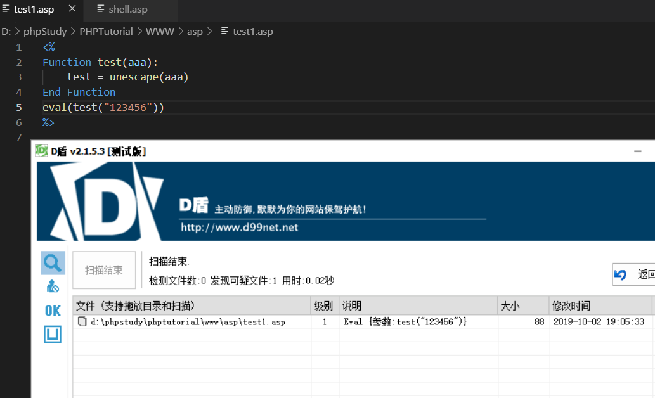Minimize the D盾 window
The height and width of the screenshot is (398, 655).
637,151
